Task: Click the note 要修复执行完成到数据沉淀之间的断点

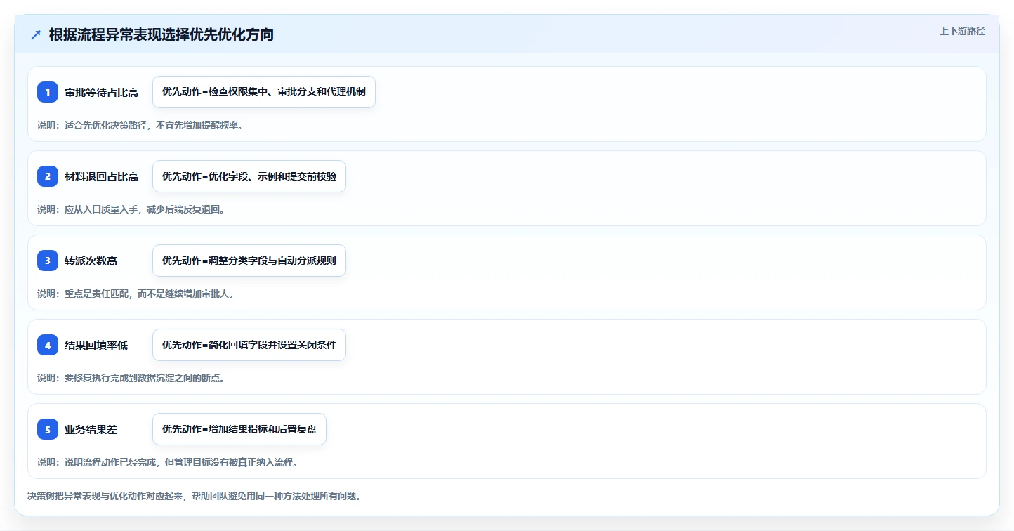Action: click(131, 378)
